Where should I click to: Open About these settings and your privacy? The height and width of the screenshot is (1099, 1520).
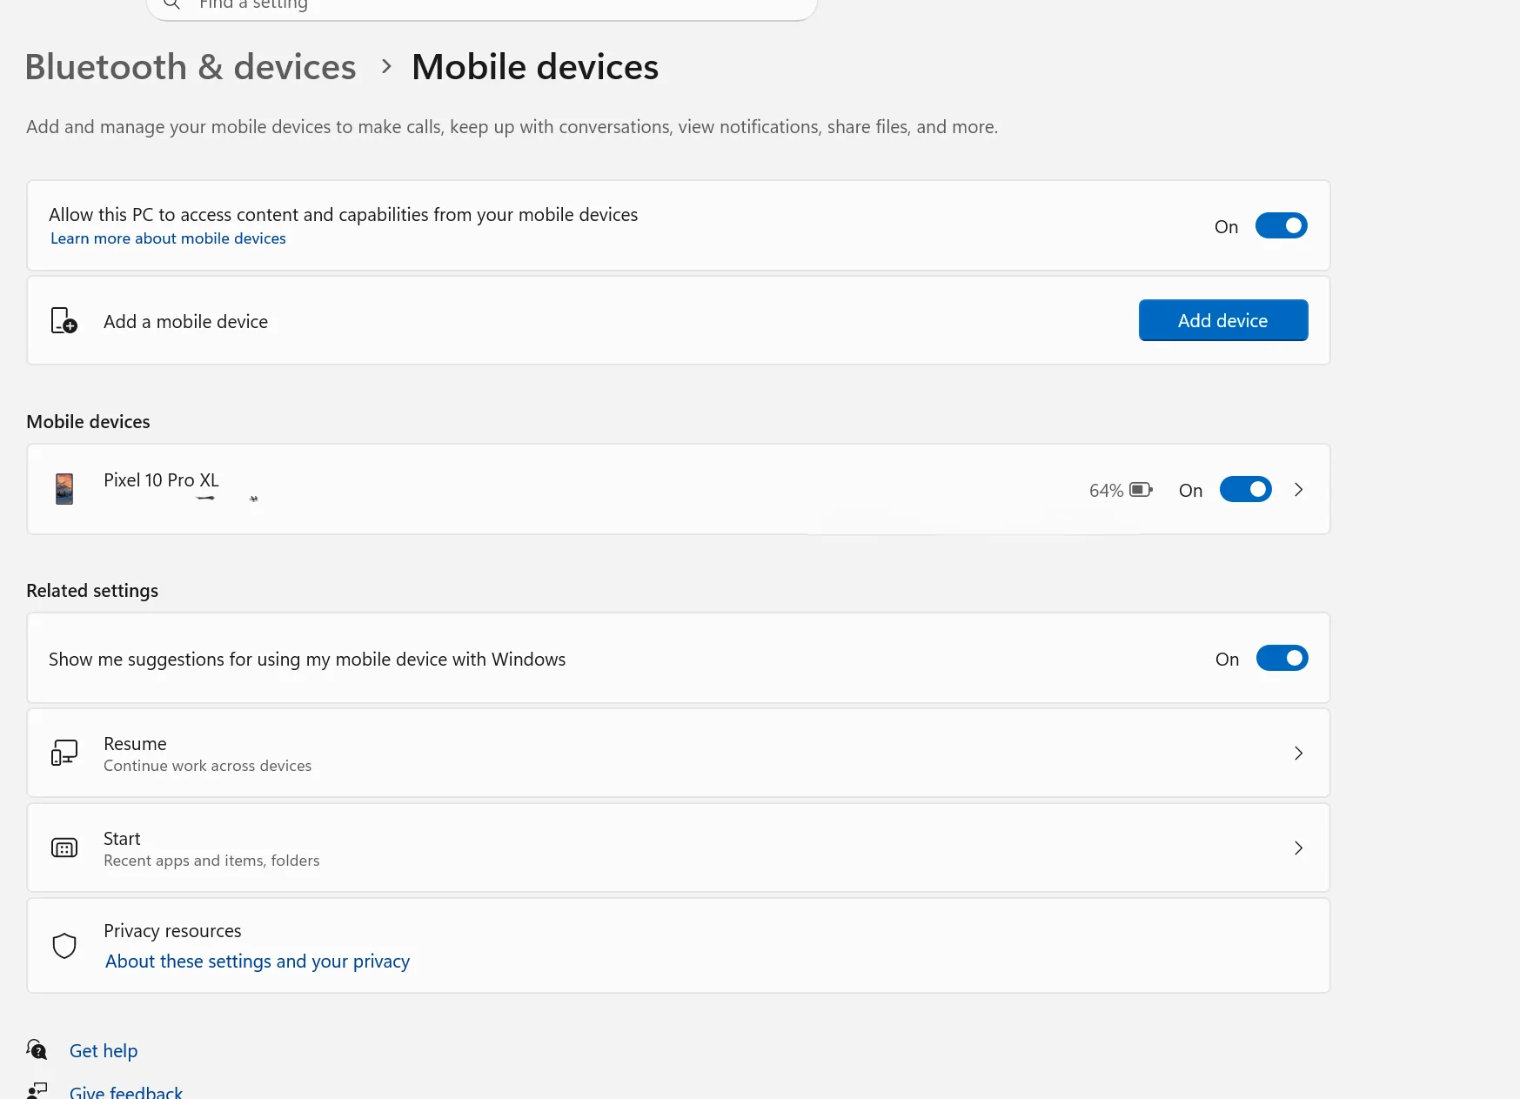click(258, 962)
